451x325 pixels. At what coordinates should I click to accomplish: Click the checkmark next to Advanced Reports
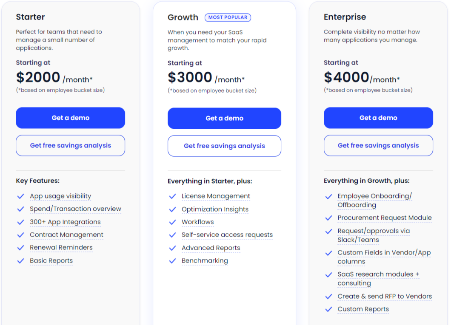click(172, 248)
